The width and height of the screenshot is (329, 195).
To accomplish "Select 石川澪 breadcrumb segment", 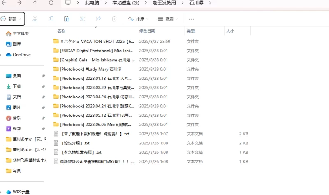I will (x=197, y=3).
